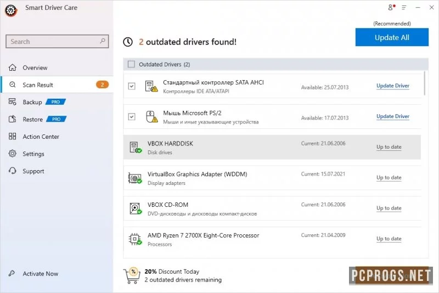Viewport: 439px width, 293px height.
Task: Click Up to date for VBOX HARDDISK
Action: pos(389,147)
